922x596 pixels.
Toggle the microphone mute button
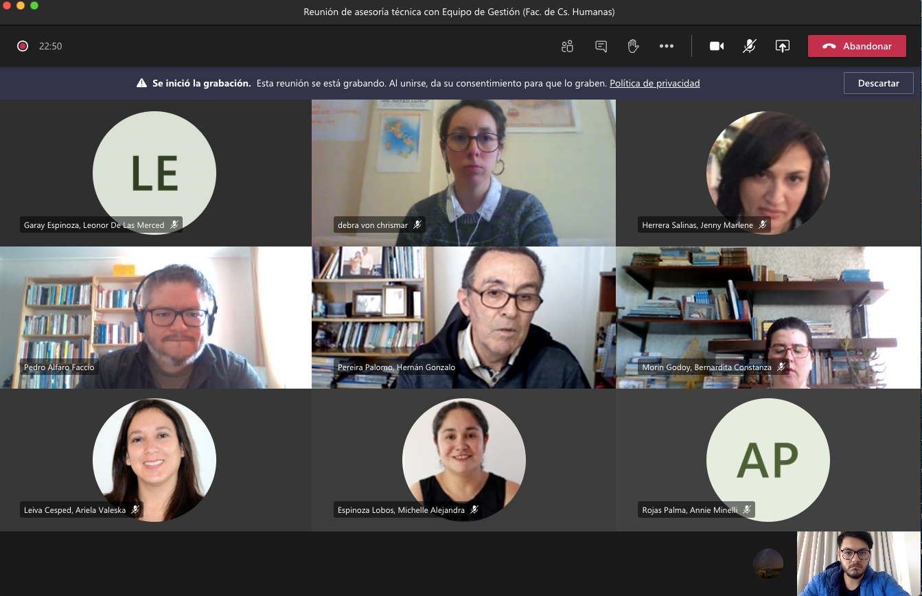(x=750, y=46)
